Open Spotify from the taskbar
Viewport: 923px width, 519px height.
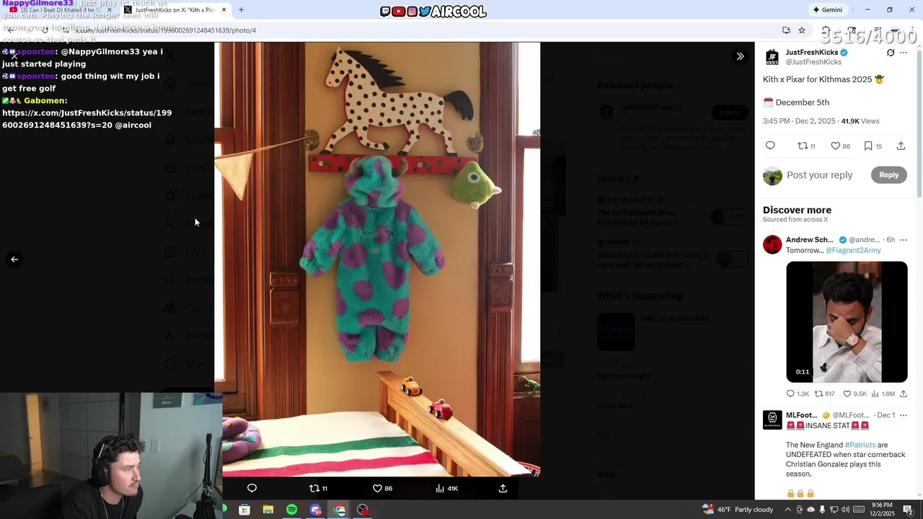tap(291, 510)
